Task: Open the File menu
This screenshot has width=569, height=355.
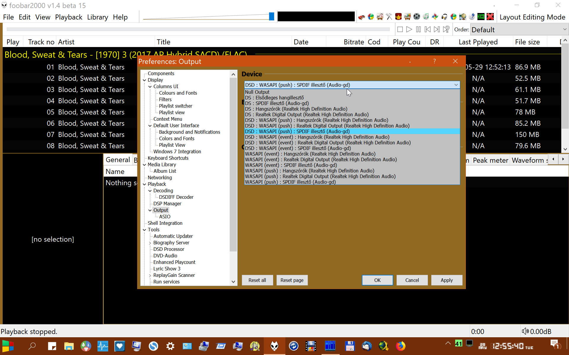Action: pos(8,17)
